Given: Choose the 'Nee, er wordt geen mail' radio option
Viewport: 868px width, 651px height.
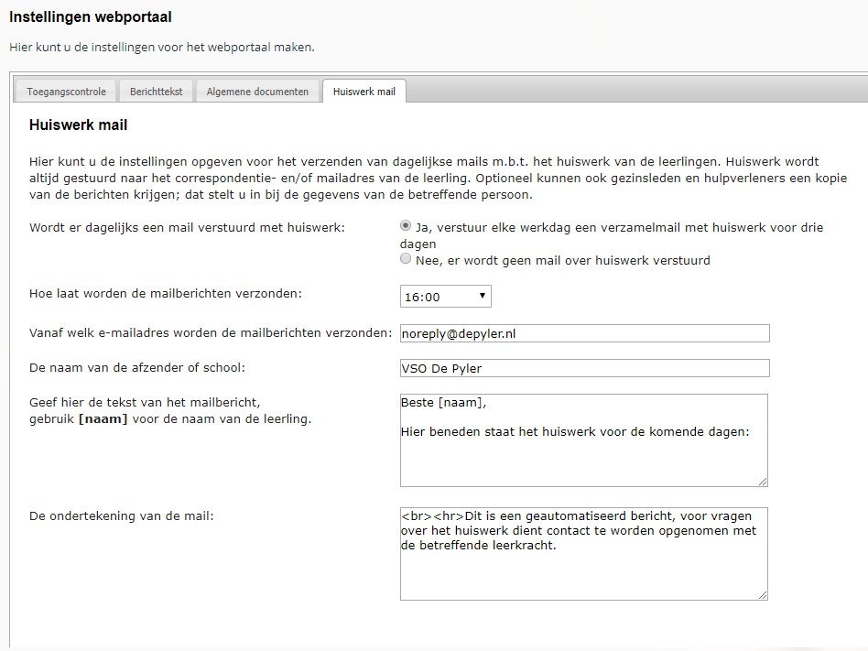Looking at the screenshot, I should 406,260.
